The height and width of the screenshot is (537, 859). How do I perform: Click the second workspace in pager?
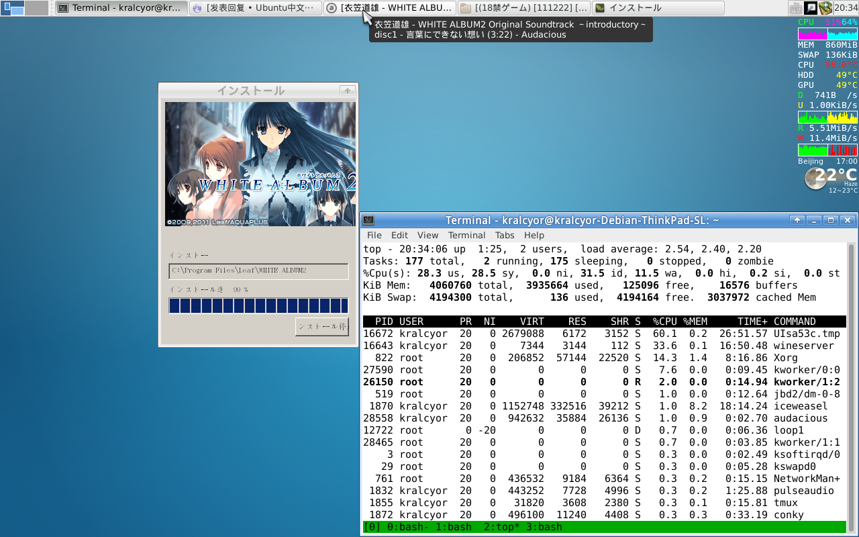tap(37, 8)
